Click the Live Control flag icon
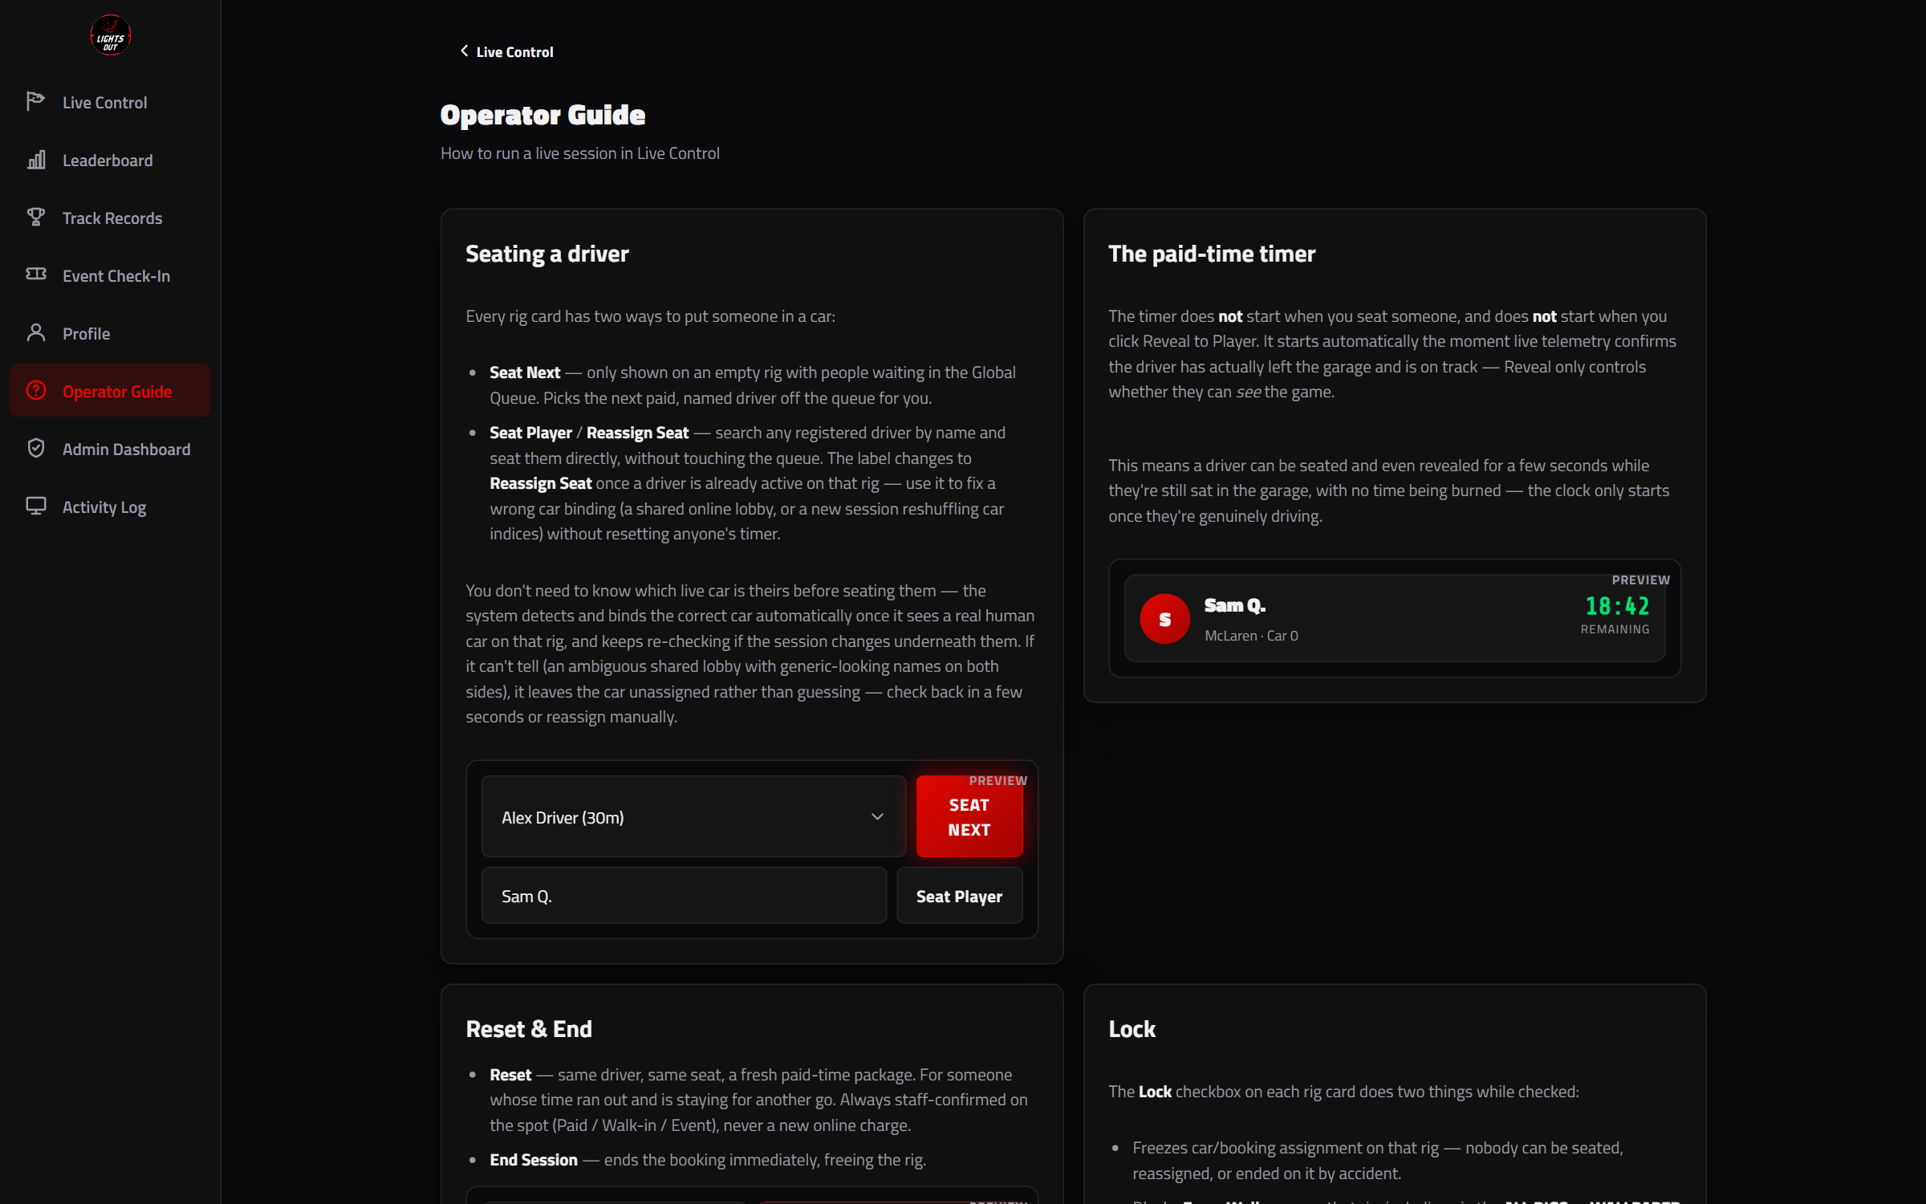1926x1204 pixels. point(36,101)
